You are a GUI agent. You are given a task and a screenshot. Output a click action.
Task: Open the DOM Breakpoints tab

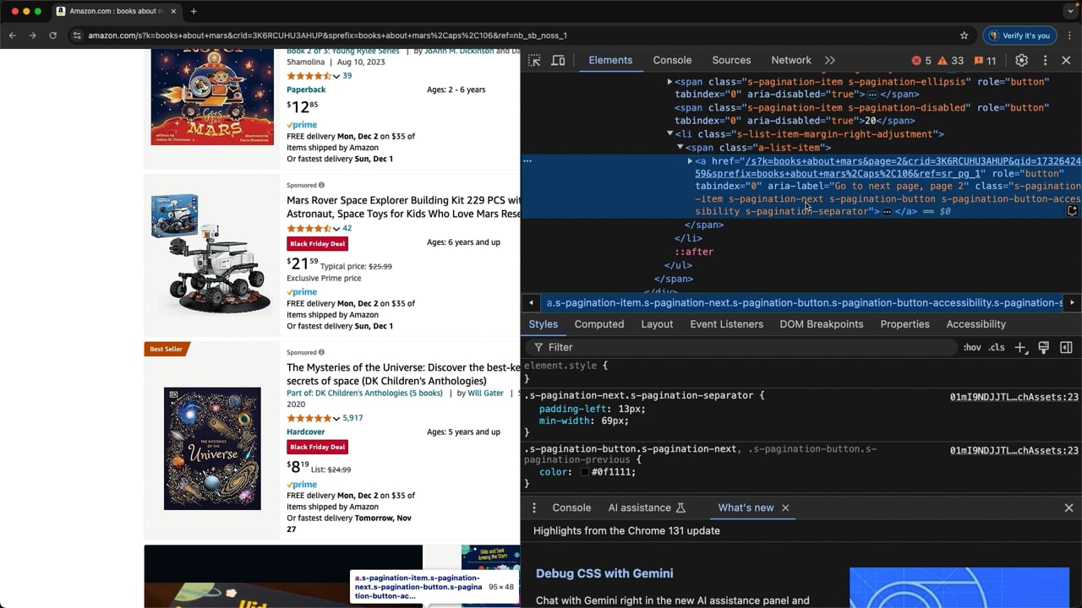click(x=822, y=324)
